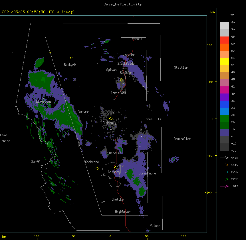Screen dimensions: 246x240
Task: Click the Olds town label
Action: 111,112
